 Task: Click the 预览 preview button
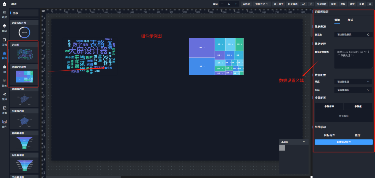[x=333, y=4]
